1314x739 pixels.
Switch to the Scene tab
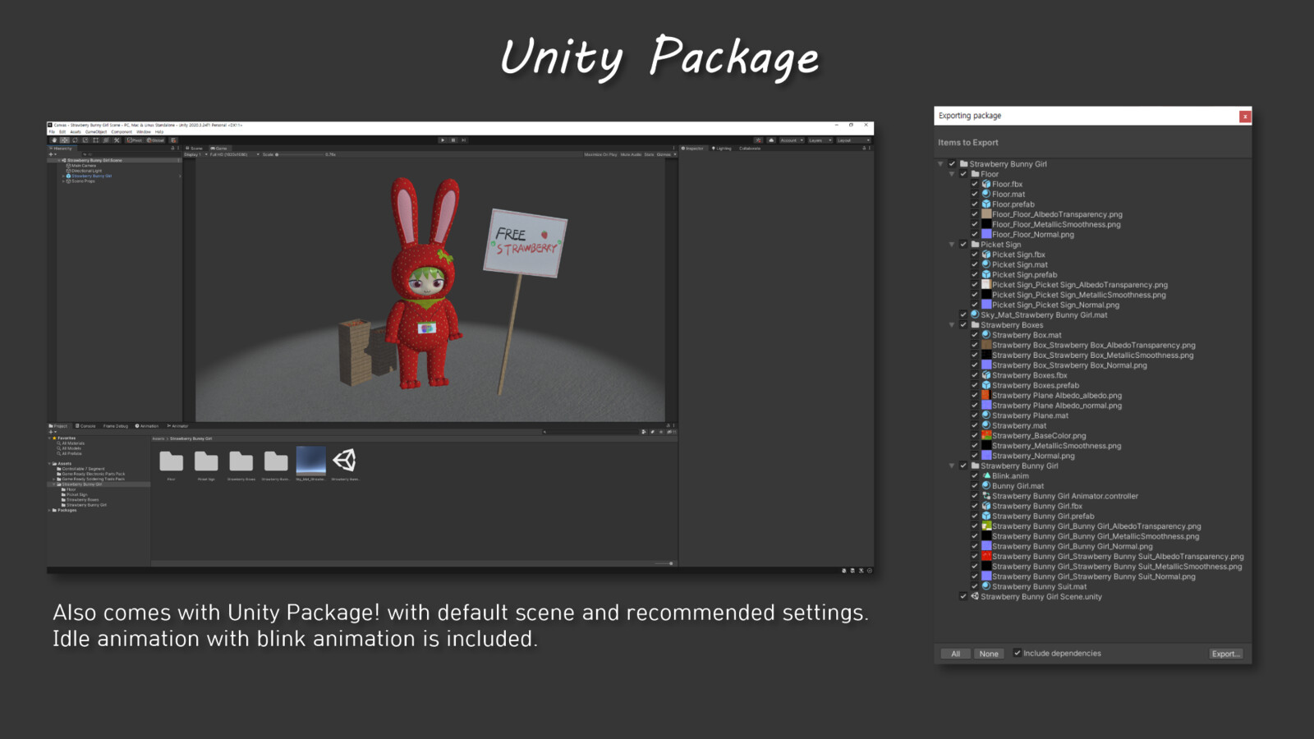pos(194,149)
